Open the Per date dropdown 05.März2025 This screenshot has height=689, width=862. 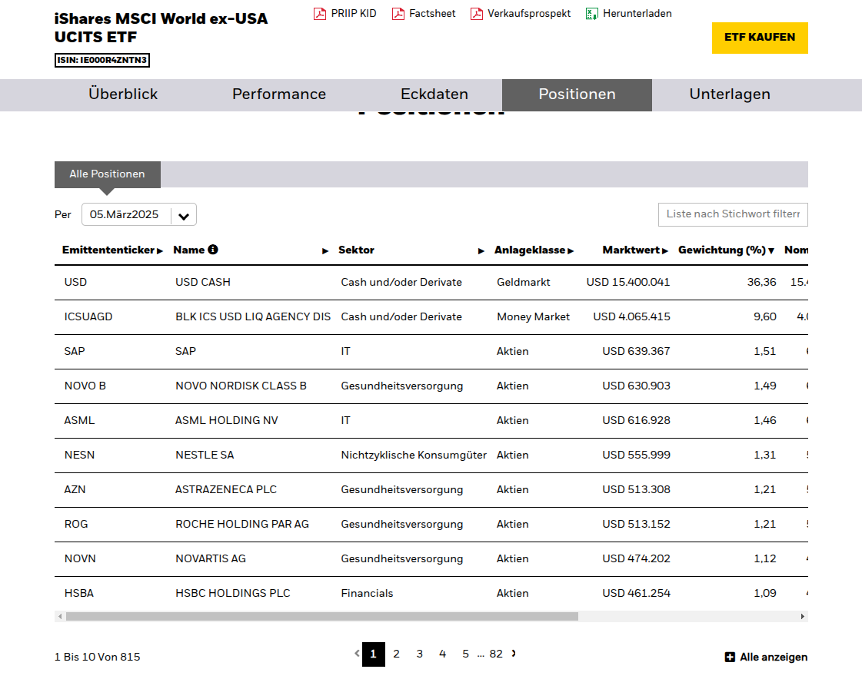[x=139, y=214]
